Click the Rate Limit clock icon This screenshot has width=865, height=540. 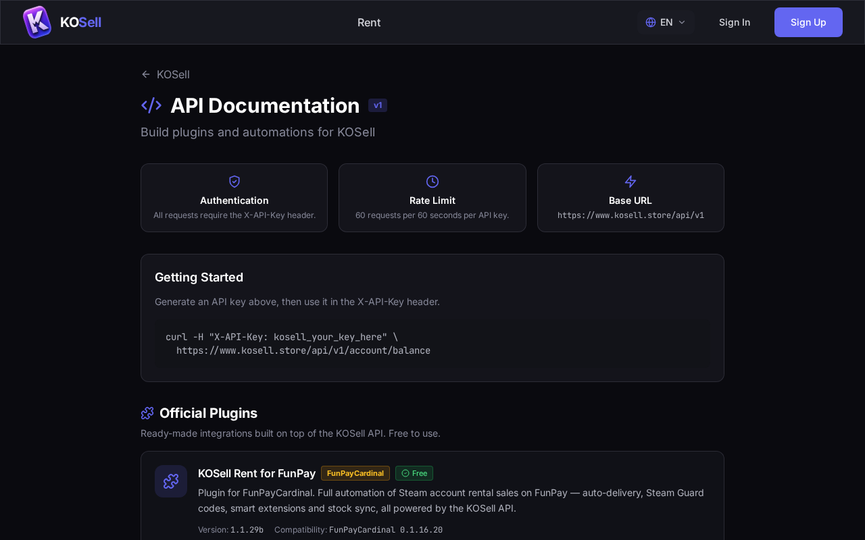[432, 182]
